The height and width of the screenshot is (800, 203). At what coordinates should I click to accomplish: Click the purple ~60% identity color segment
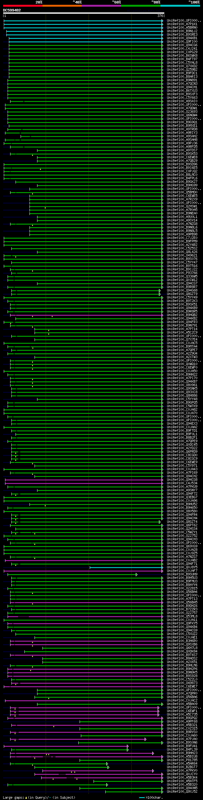pos(101,5)
